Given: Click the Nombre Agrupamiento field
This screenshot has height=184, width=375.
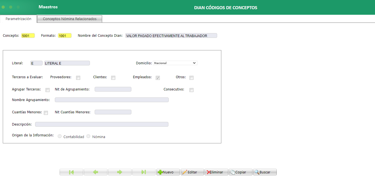Looking at the screenshot, I should 112,100.
